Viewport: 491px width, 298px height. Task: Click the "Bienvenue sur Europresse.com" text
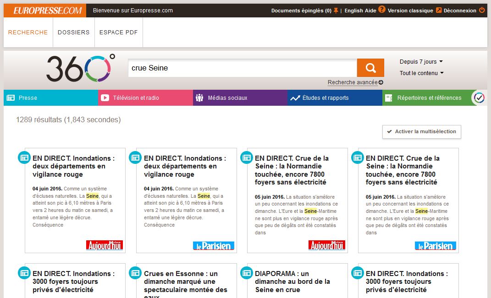tap(133, 11)
